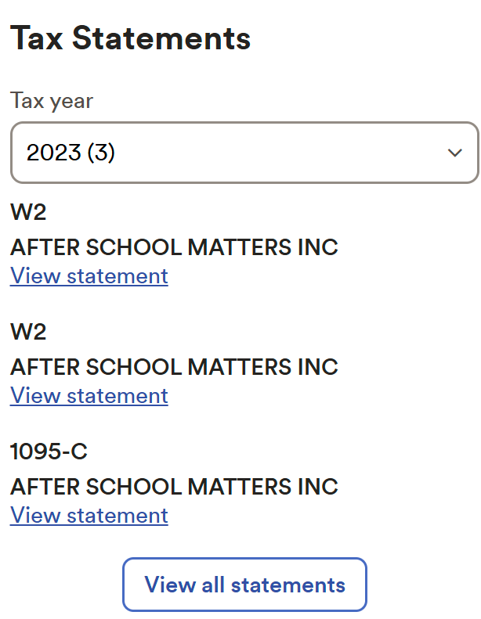Click the Tax Statements page heading
This screenshot has width=481, height=619.
tap(130, 38)
